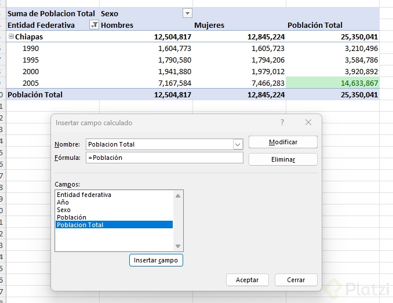393x303 pixels.
Task: Choose Población field in Campos list
Action: click(71, 217)
